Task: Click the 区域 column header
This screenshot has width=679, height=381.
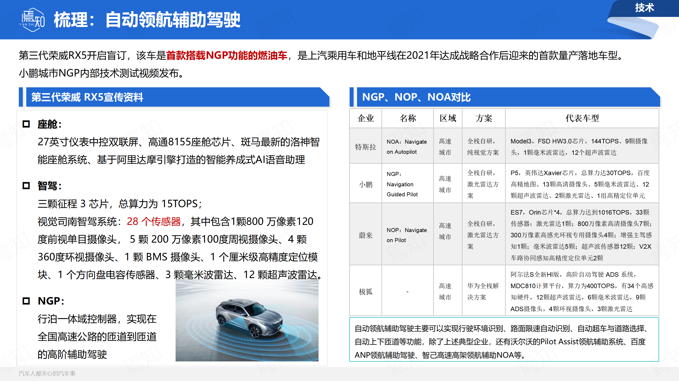Action: tap(448, 118)
